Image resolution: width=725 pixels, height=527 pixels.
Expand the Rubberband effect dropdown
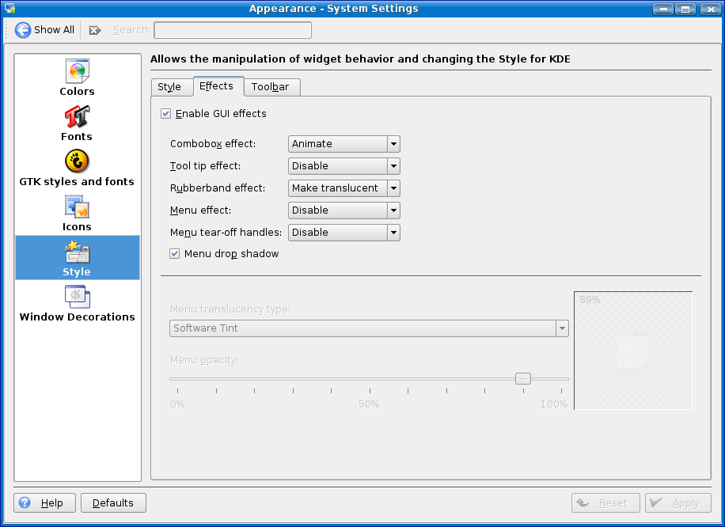click(344, 188)
